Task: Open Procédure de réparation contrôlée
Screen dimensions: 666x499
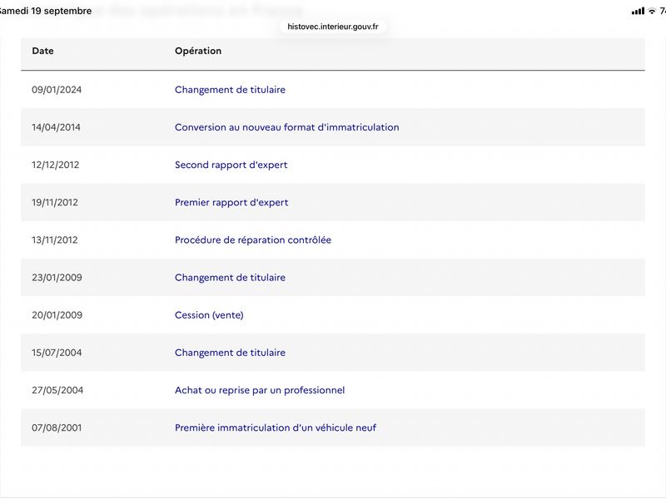Action: click(x=253, y=240)
